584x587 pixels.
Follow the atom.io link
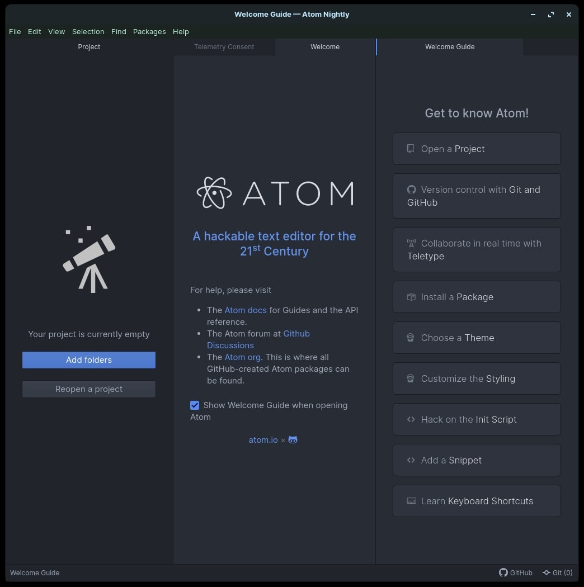click(263, 440)
